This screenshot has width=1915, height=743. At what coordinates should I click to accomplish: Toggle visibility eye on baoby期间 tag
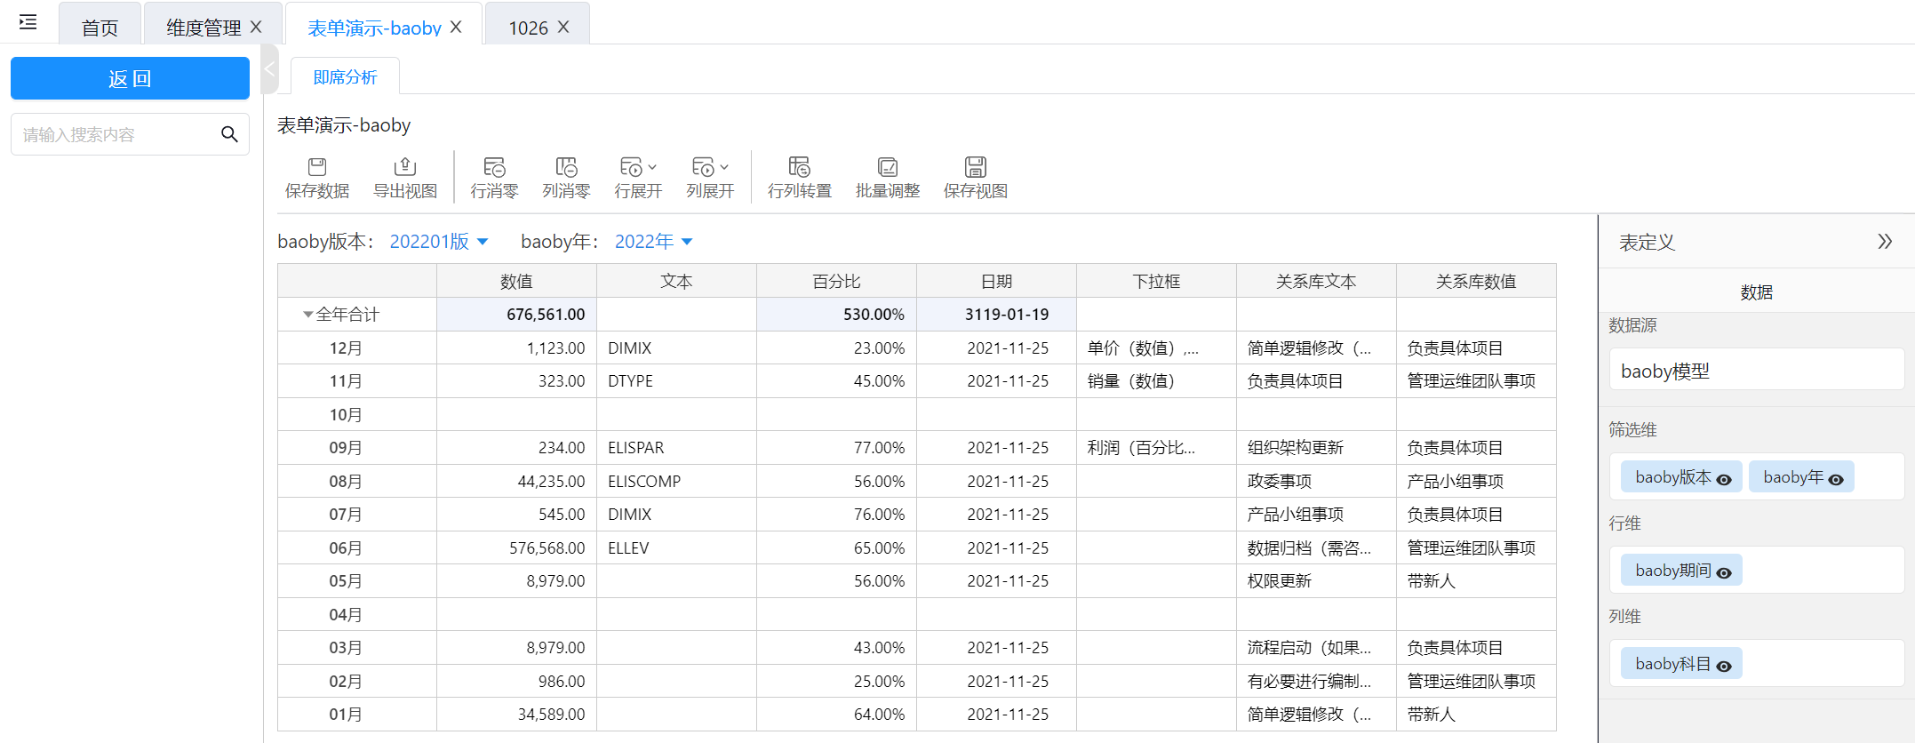(1724, 572)
